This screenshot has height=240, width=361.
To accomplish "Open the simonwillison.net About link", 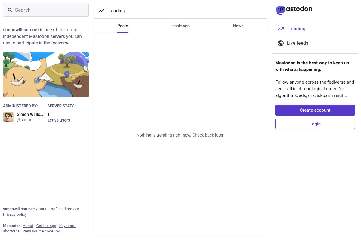I will point(41,209).
